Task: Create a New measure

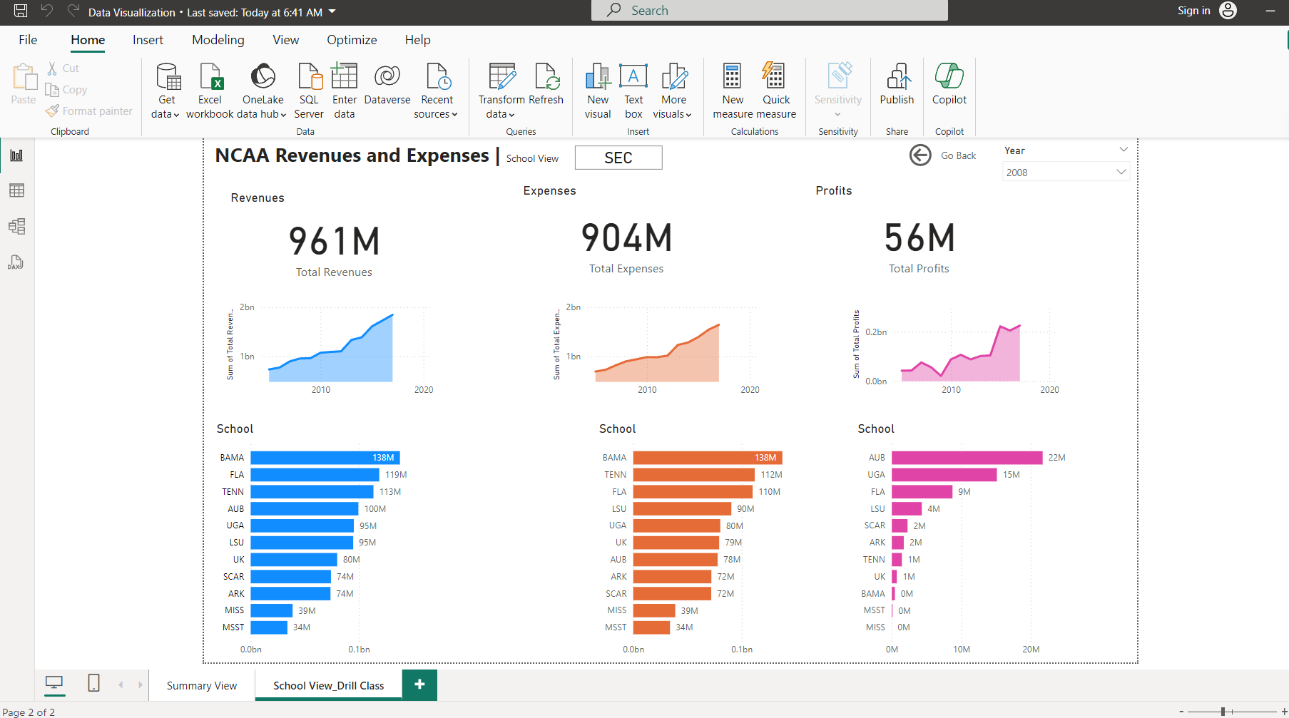Action: 733,91
